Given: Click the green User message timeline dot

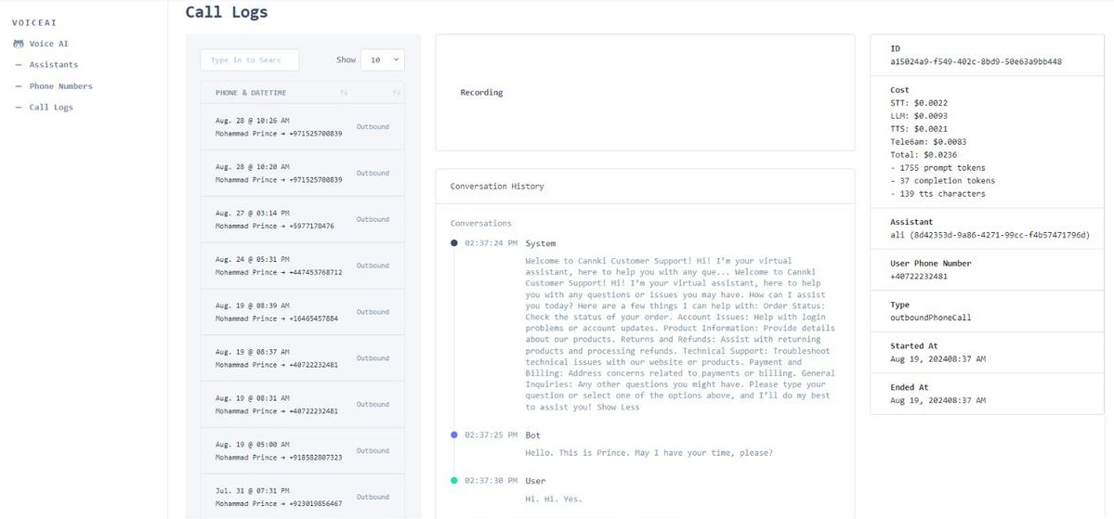Looking at the screenshot, I should (454, 481).
